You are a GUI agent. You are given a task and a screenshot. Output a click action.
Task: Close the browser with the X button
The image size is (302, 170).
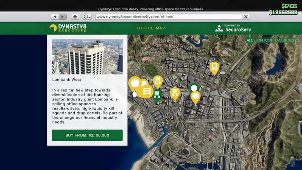[246, 17]
